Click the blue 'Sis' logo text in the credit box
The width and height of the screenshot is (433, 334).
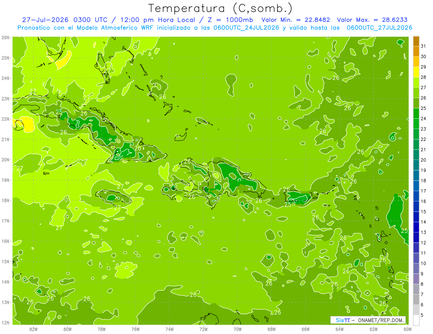pos(340,320)
